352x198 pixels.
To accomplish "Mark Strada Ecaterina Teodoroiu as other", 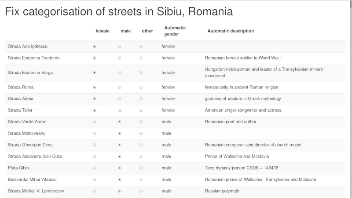I will (x=141, y=58).
